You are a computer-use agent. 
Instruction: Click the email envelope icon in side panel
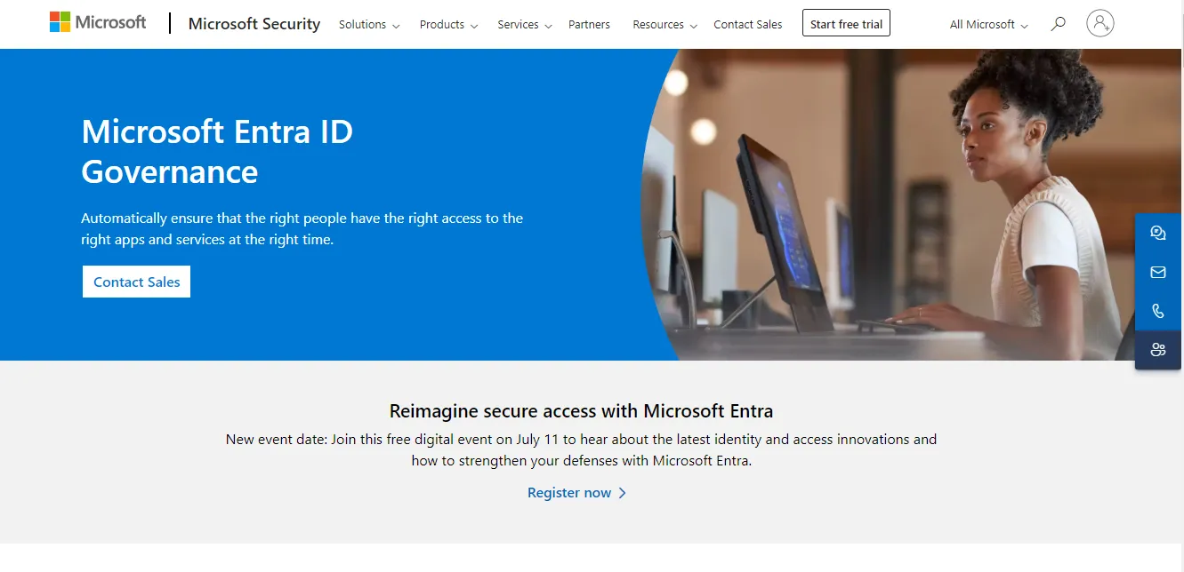click(1157, 272)
